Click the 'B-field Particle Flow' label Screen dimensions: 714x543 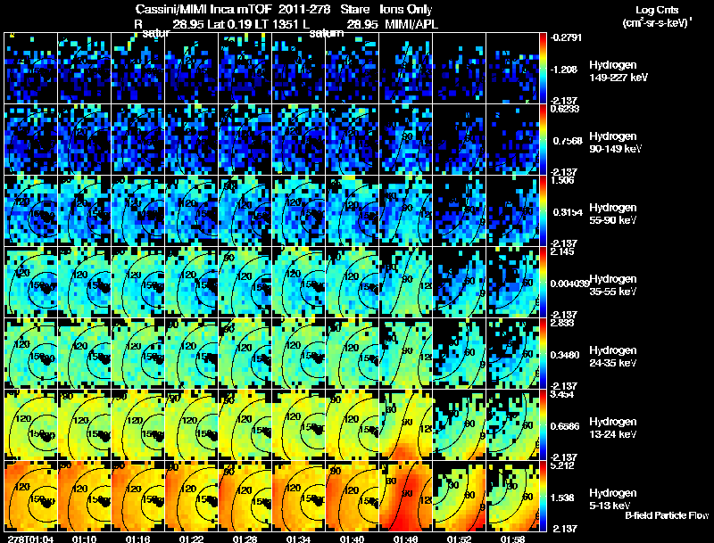667,515
